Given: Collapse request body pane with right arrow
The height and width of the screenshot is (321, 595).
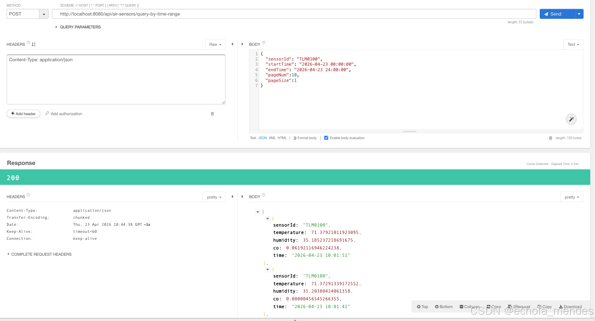Looking at the screenshot, I should click(x=242, y=44).
